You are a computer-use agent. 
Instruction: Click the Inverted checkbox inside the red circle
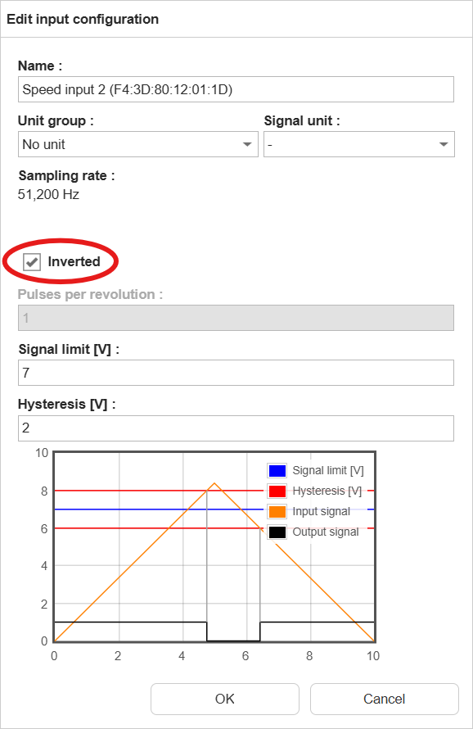point(30,262)
